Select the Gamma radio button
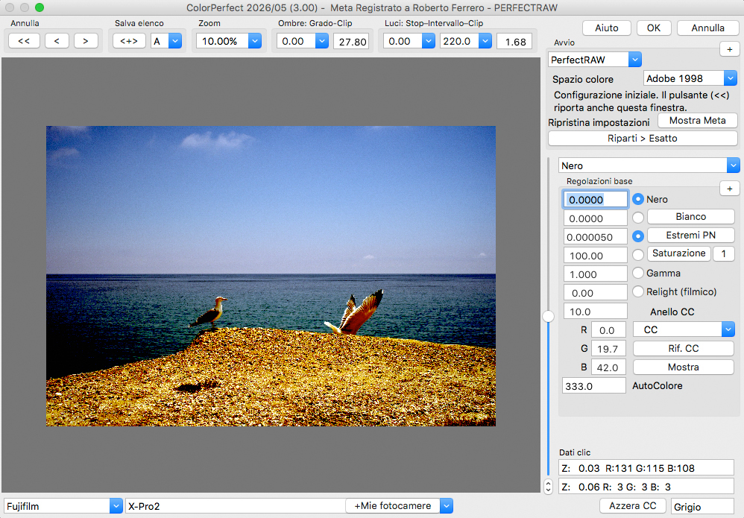 tap(638, 273)
